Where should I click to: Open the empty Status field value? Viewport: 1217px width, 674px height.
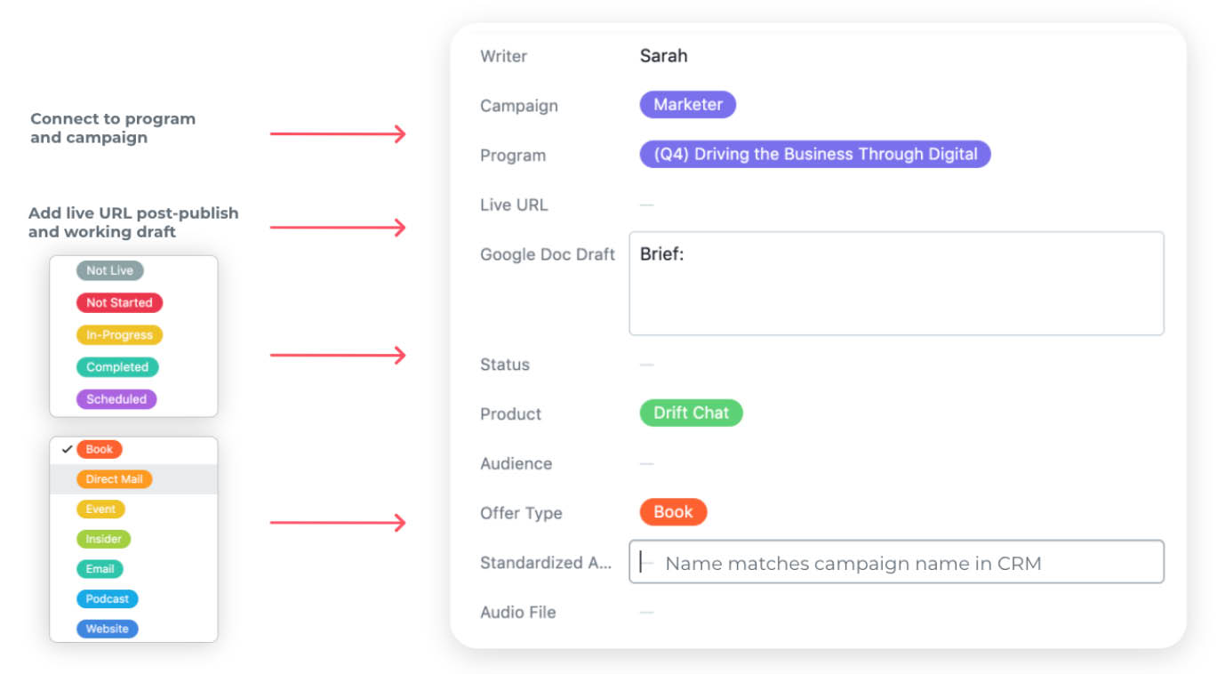[647, 365]
